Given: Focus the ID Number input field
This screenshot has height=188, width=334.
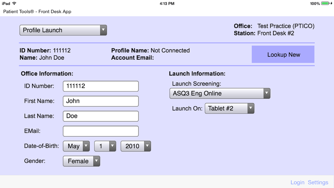Looking at the screenshot, I should point(101,86).
